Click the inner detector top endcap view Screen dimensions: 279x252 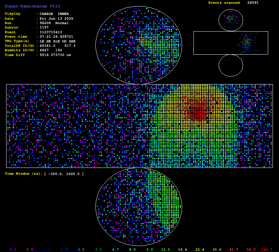point(138,45)
